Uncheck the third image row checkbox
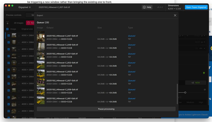Image resolution: width=212 pixels, height=122 pixels. [x=9, y=49]
